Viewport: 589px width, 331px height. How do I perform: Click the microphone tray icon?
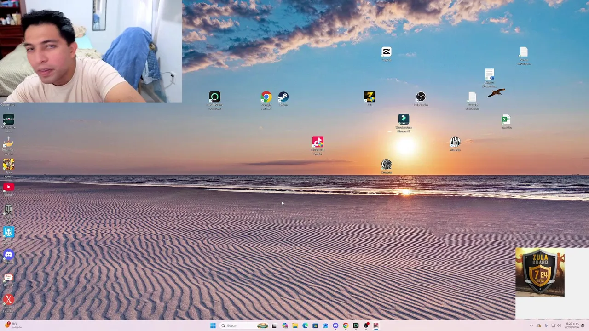coord(546,325)
